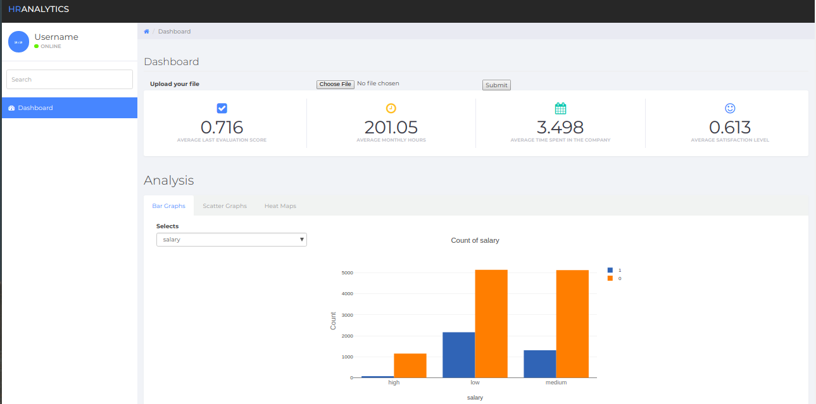Click the orange bar for medium salary
The width and height of the screenshot is (816, 404).
point(572,324)
